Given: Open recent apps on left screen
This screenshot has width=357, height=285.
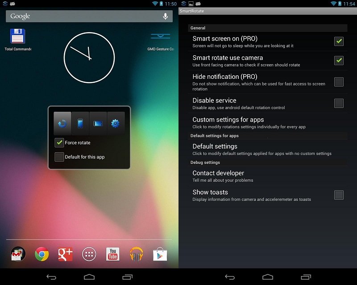Looking at the screenshot, I should tap(127, 277).
